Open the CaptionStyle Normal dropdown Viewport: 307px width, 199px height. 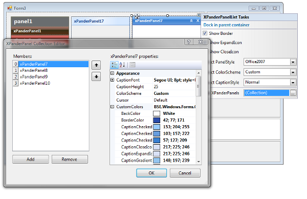point(293,83)
